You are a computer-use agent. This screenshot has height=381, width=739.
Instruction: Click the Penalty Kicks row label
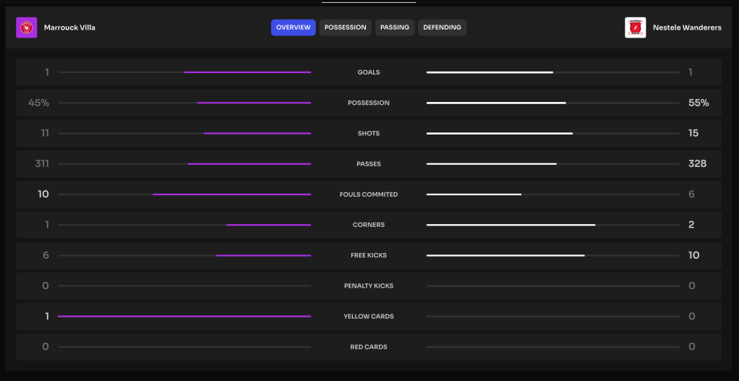[369, 286]
